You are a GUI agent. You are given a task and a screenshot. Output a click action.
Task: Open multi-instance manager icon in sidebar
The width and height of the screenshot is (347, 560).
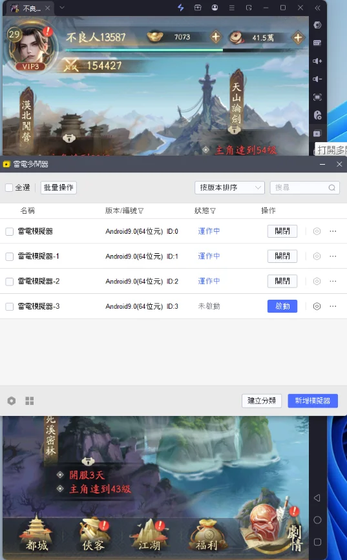pyautogui.click(x=317, y=133)
